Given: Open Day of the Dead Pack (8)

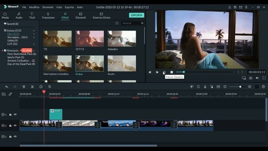Looking at the screenshot, I should pos(21,64).
